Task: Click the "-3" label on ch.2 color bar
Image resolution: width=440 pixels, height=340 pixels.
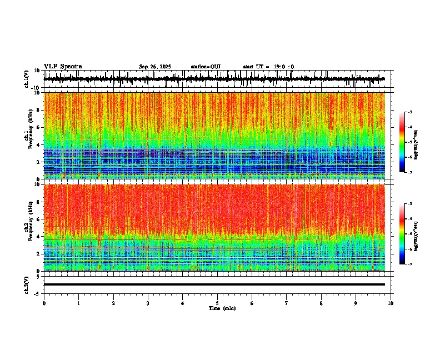Action: (x=409, y=204)
